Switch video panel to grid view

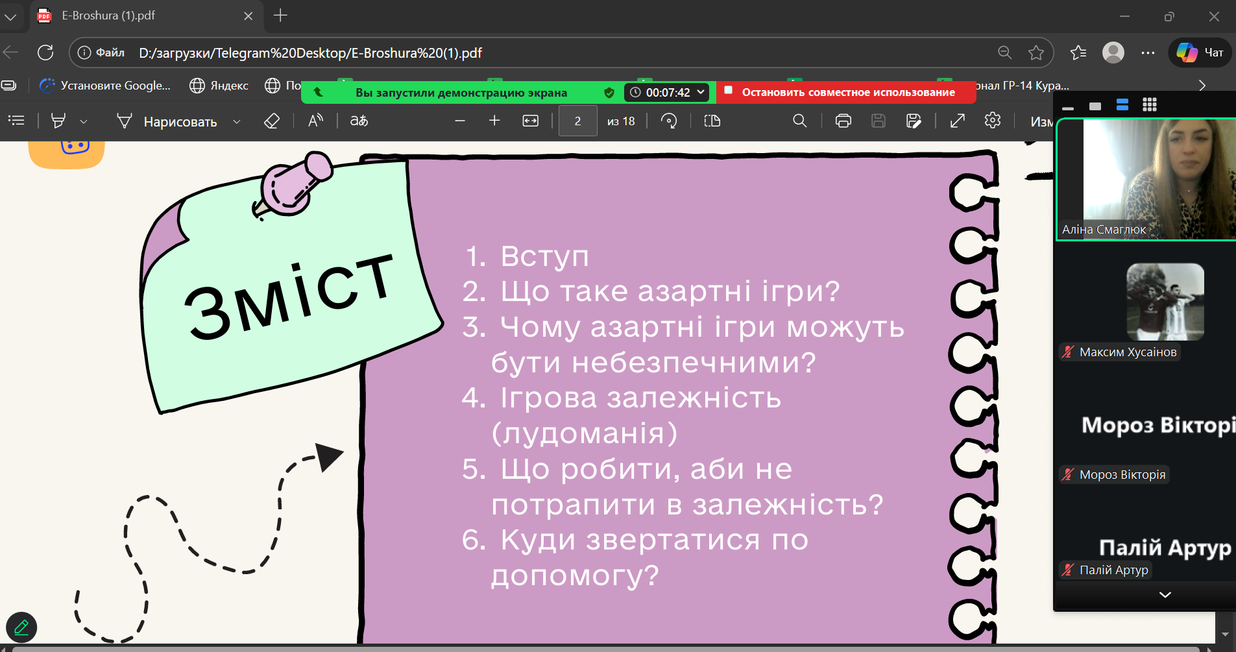point(1150,105)
